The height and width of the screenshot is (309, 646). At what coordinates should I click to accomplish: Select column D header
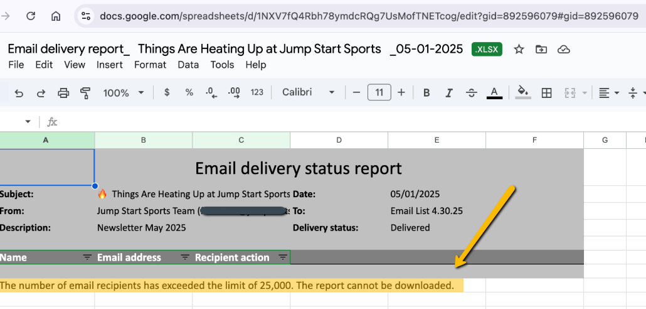[x=339, y=140]
